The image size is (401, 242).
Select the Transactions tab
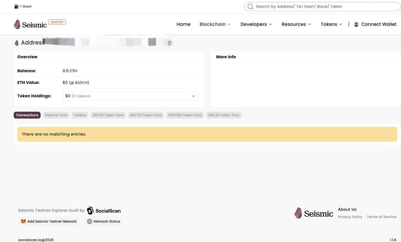pos(27,115)
